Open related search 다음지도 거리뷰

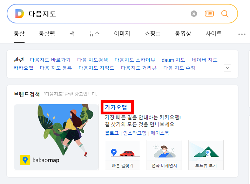[139, 68]
